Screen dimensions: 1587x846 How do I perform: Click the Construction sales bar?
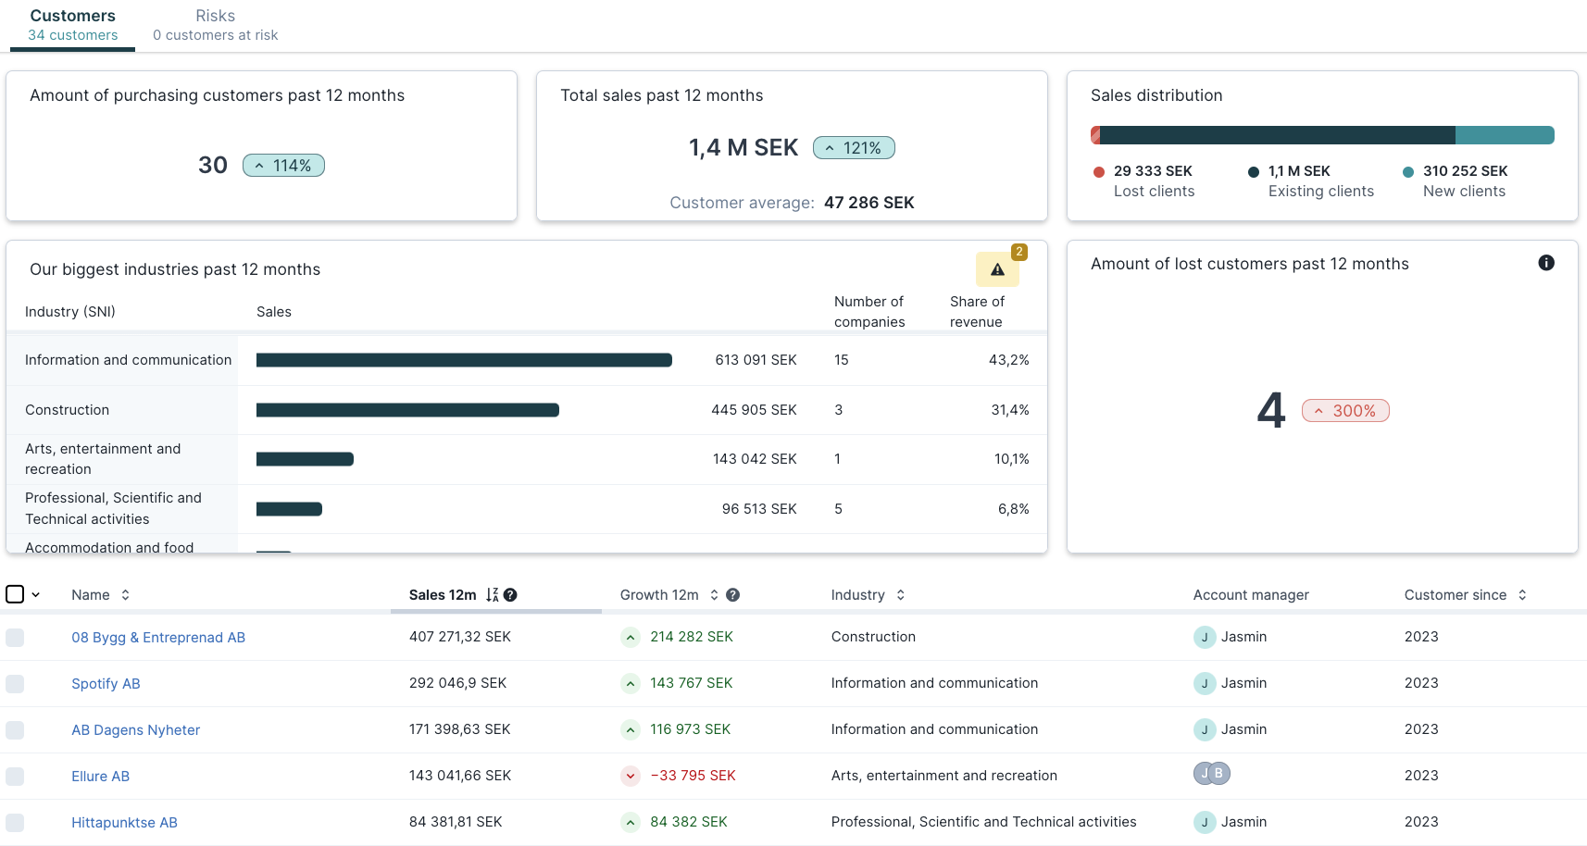click(x=407, y=410)
